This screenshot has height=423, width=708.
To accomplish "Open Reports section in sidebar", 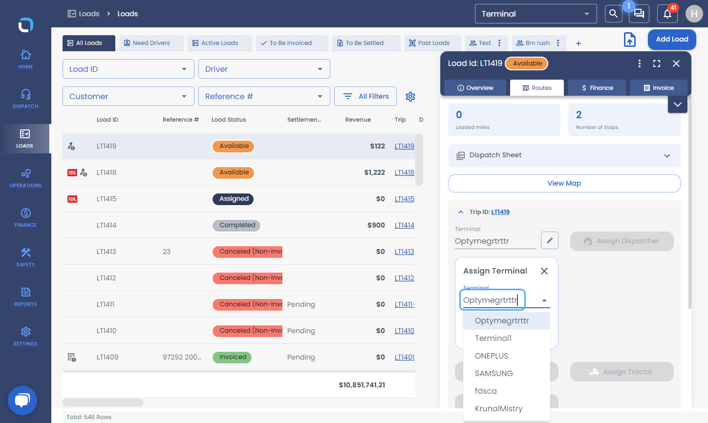I will point(25,296).
